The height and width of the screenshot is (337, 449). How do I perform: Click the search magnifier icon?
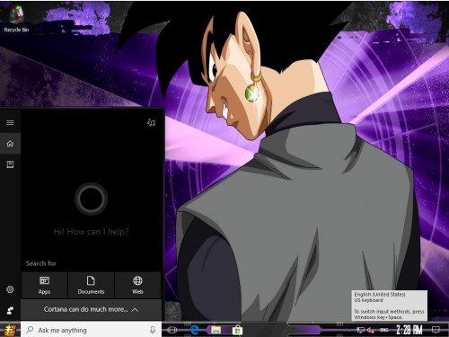(30, 330)
